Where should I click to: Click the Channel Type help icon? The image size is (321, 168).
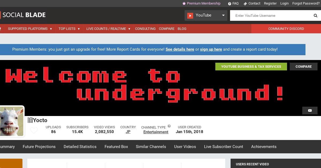(x=169, y=126)
